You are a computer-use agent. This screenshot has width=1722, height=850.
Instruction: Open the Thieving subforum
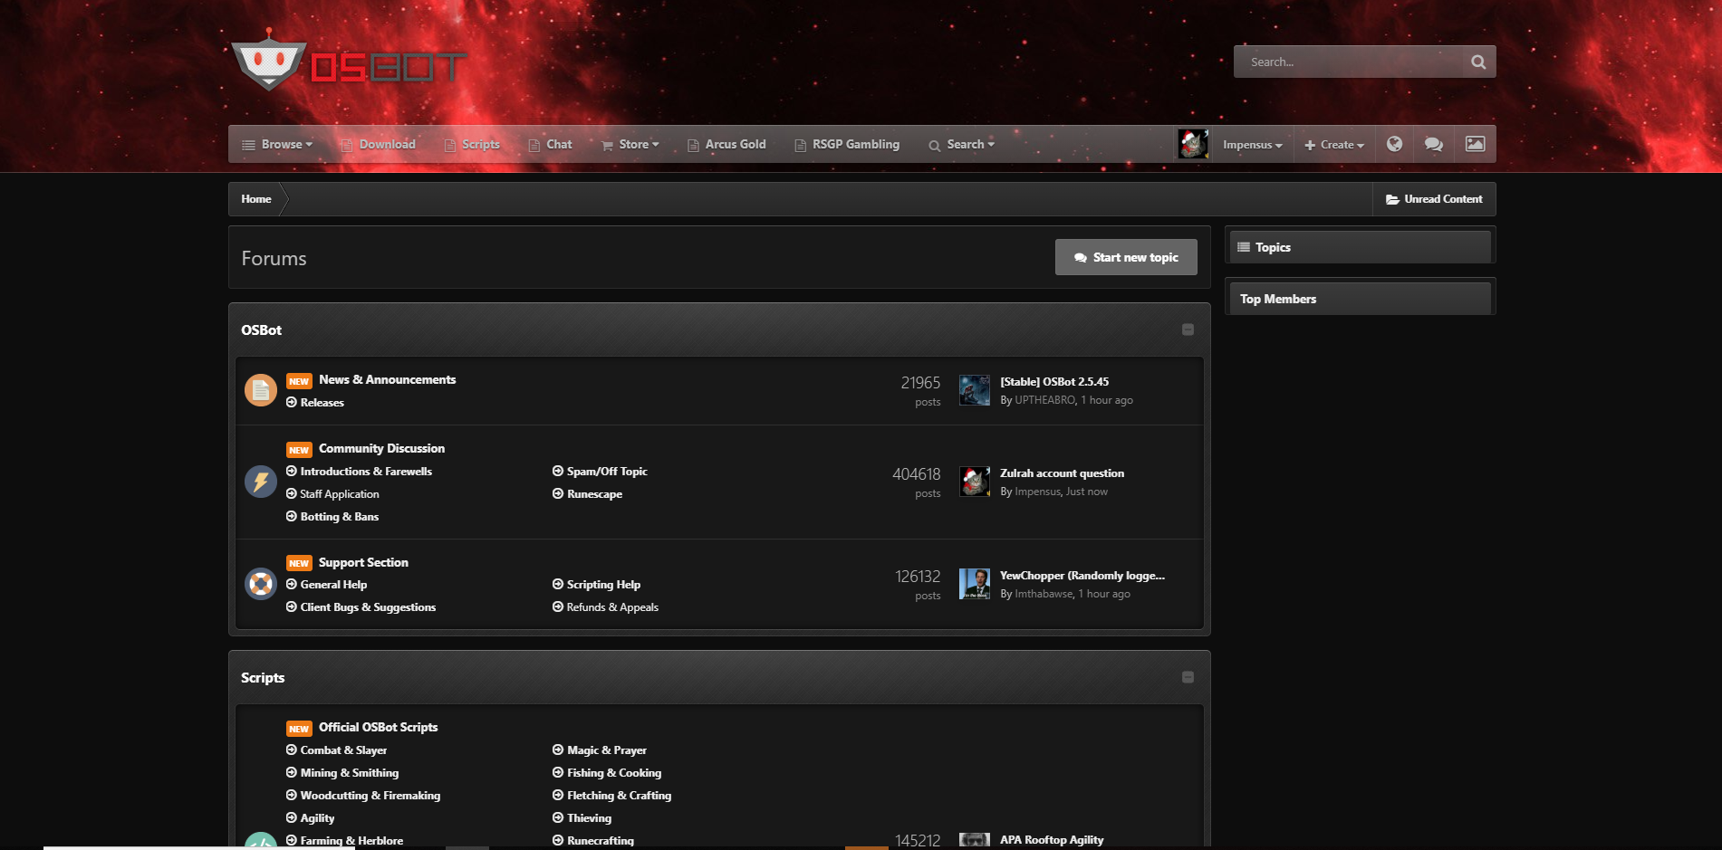pos(590,818)
